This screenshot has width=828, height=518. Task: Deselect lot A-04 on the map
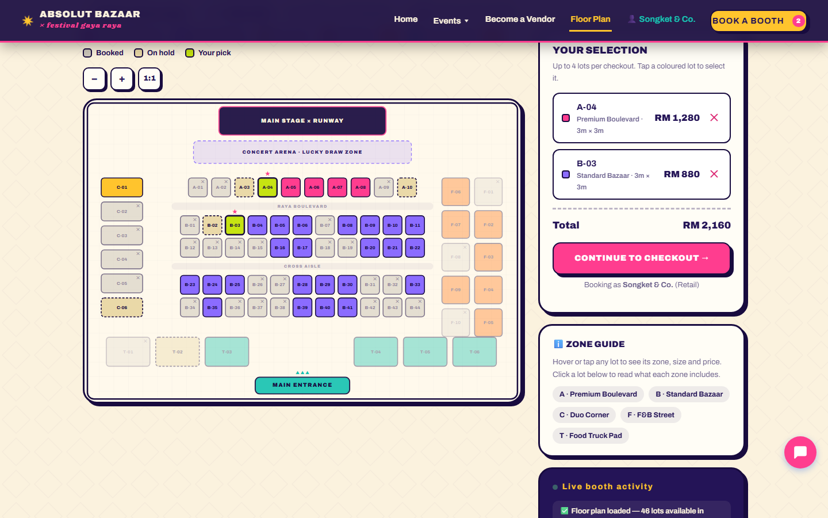(267, 187)
